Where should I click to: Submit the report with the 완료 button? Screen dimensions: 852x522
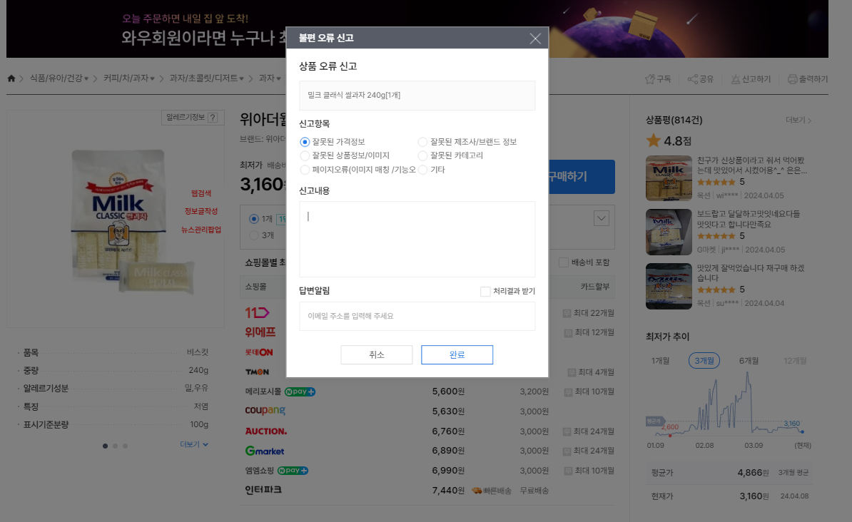pyautogui.click(x=457, y=354)
